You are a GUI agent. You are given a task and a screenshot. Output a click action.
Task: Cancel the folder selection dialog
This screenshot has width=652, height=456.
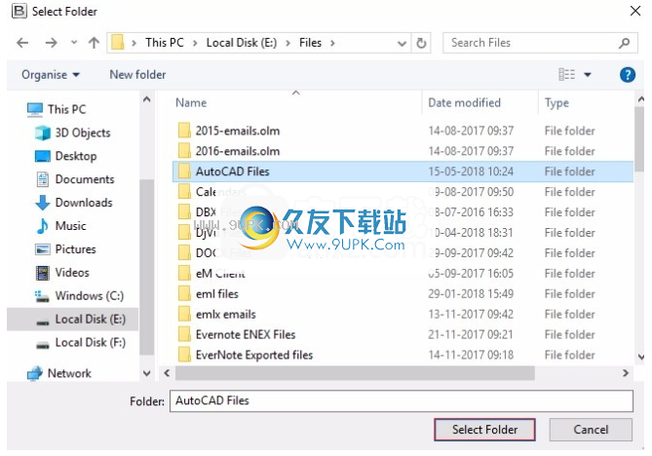[591, 430]
